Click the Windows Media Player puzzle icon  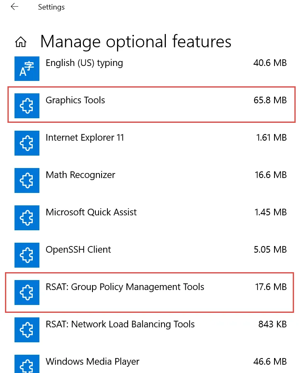pyautogui.click(x=27, y=364)
